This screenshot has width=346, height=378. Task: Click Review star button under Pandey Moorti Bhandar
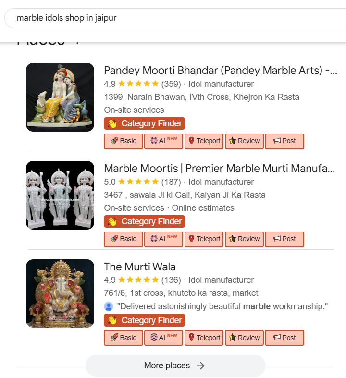point(244,141)
